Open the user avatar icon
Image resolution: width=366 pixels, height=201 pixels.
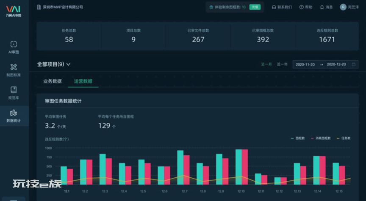coord(343,7)
